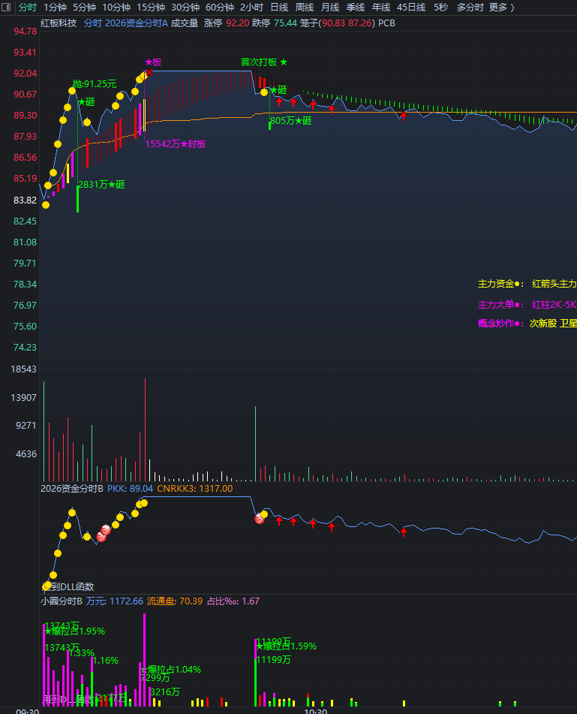Click the green 首次打板 ★ marker

264,62
